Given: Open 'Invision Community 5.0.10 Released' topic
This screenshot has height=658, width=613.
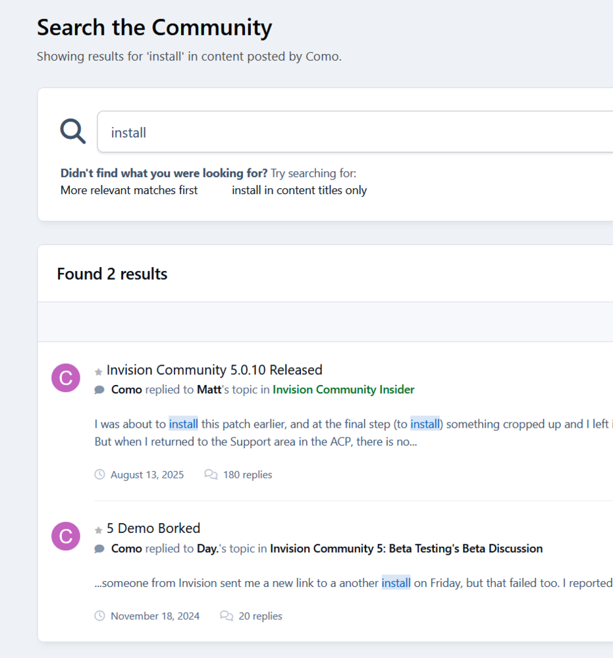Looking at the screenshot, I should click(x=215, y=370).
